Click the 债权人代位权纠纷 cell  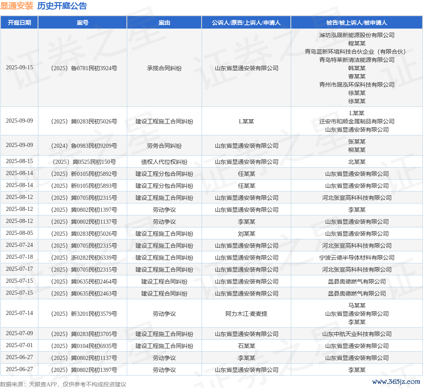(164, 162)
